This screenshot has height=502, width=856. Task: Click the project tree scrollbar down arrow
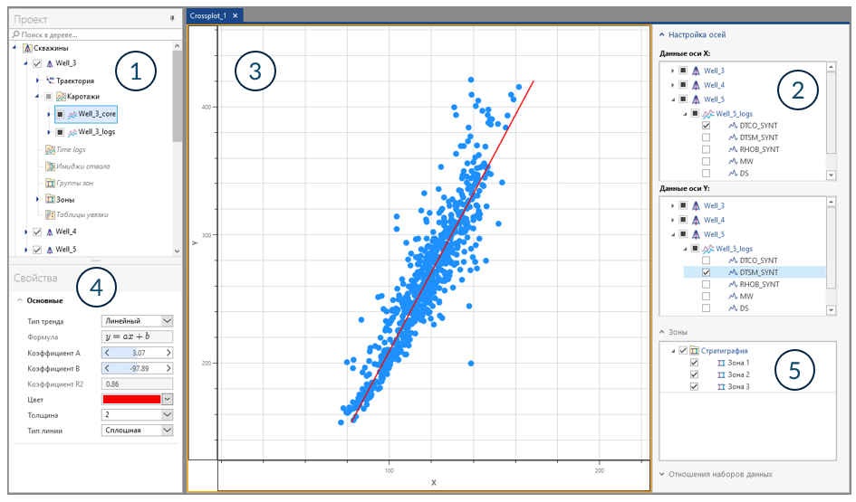point(177,251)
